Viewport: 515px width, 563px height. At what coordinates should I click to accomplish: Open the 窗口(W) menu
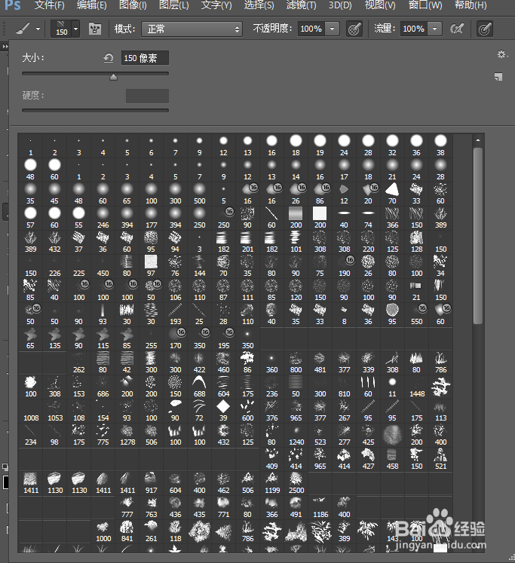coord(425,5)
